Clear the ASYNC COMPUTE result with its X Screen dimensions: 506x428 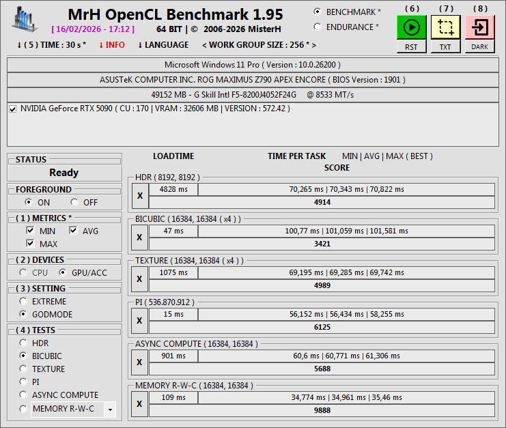140,362
